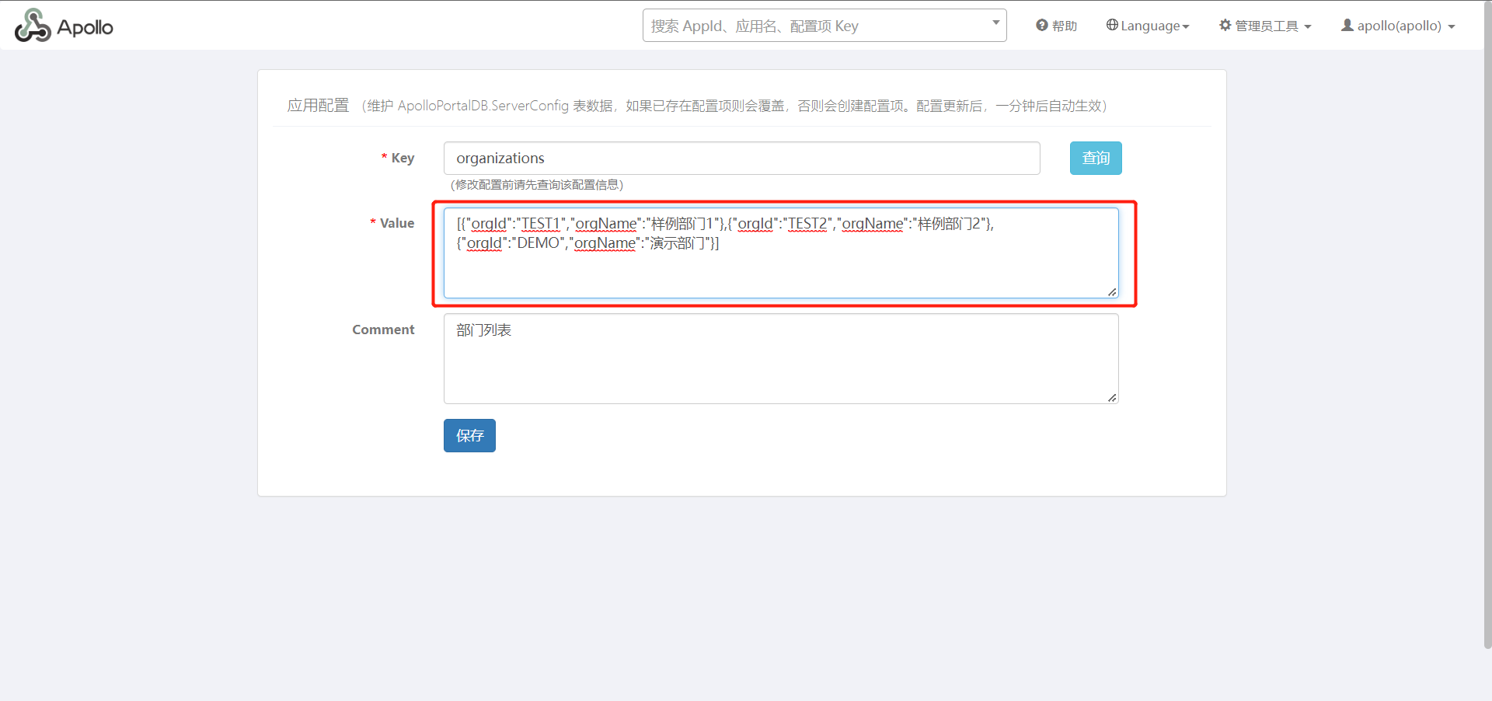The width and height of the screenshot is (1492, 701).
Task: Focus the Key field containing organizations
Action: pos(741,159)
